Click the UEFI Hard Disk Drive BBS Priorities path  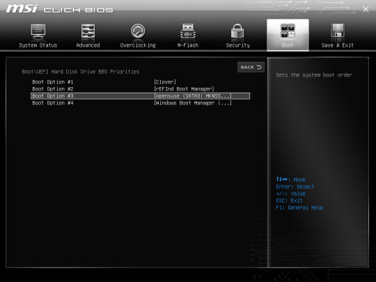pyautogui.click(x=81, y=72)
